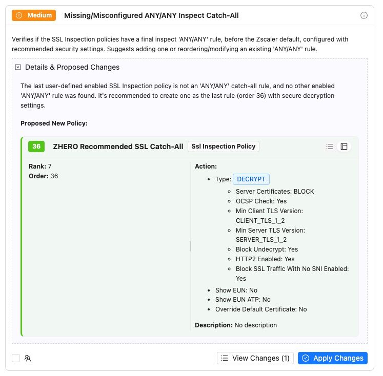Click the blue DECRYPT type tag
The width and height of the screenshot is (383, 376).
251,179
